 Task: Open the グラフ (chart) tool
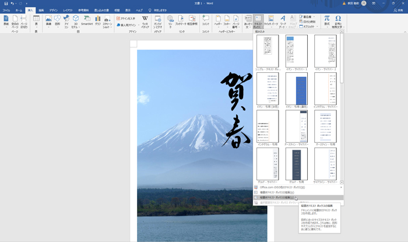pyautogui.click(x=98, y=20)
